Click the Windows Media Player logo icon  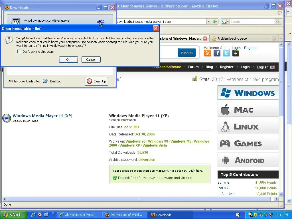coord(7,118)
